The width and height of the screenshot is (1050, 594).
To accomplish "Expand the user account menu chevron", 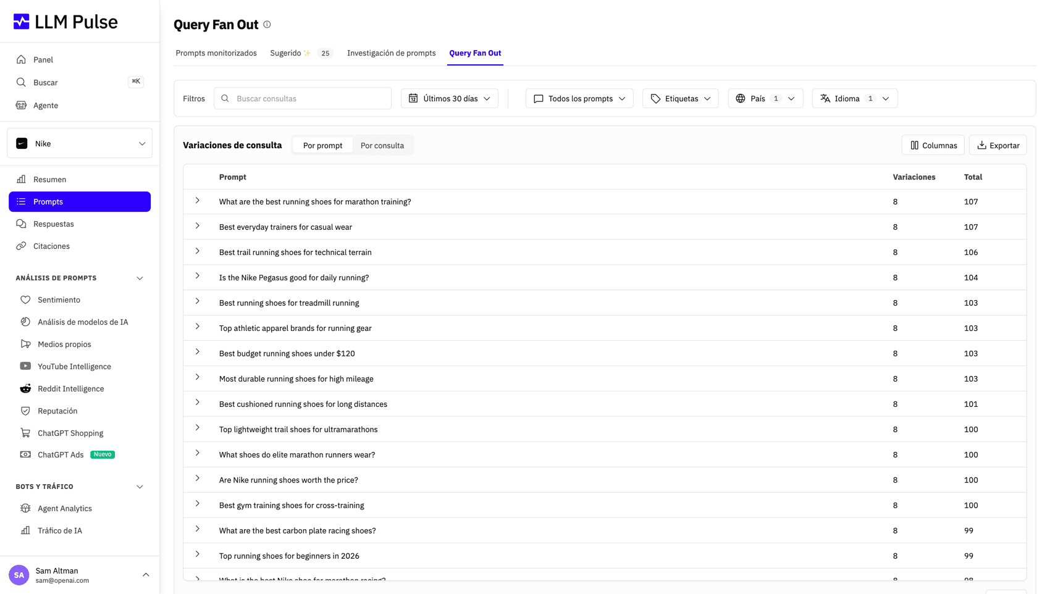I will (x=146, y=575).
